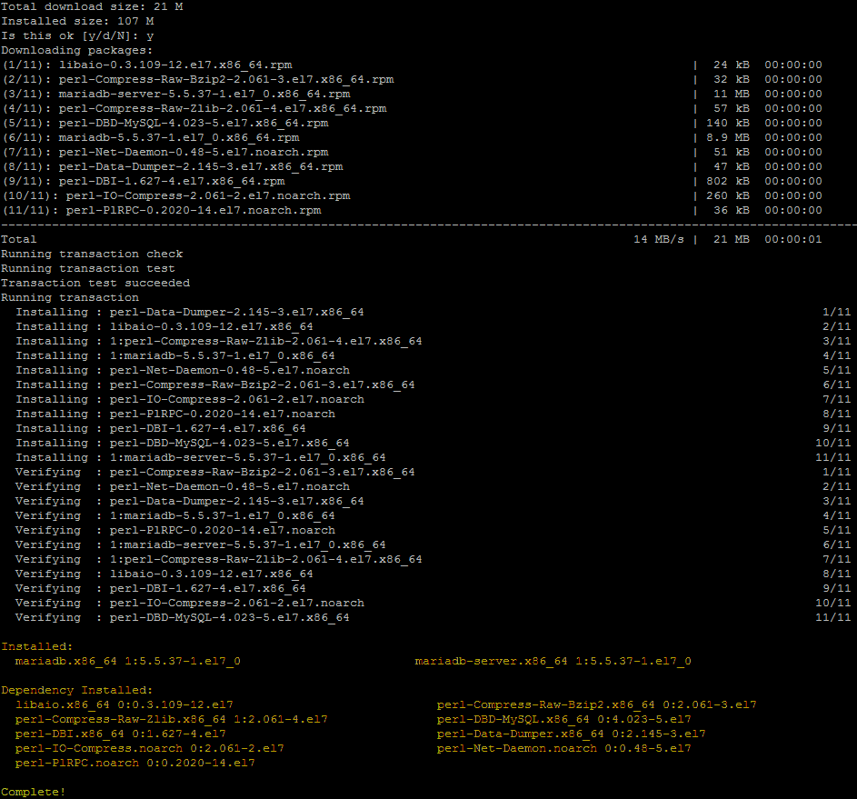Image resolution: width=857 pixels, height=799 pixels.
Task: Select the Installing perl-IO-Compress line
Action: 433,400
